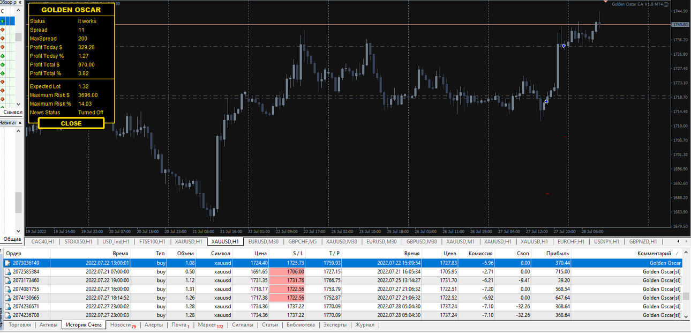Click Maximum Risk $ value 3696.00
Image resolution: width=691 pixels, height=333 pixels.
88,95
